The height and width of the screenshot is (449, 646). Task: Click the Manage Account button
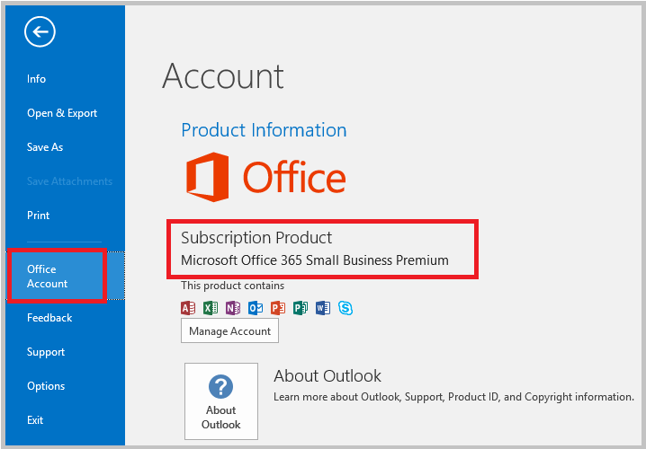(x=229, y=330)
